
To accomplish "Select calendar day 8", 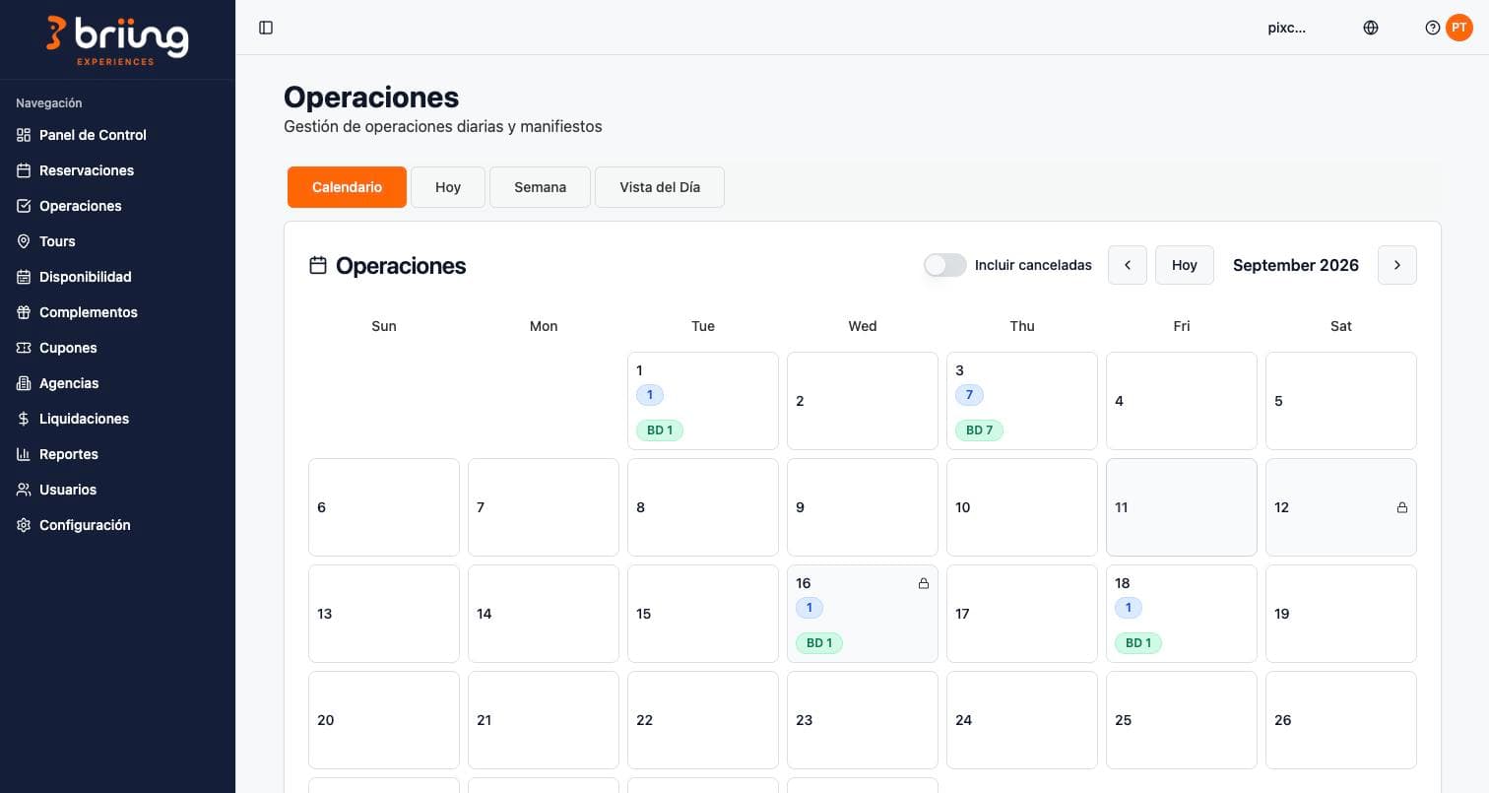I will coord(703,507).
